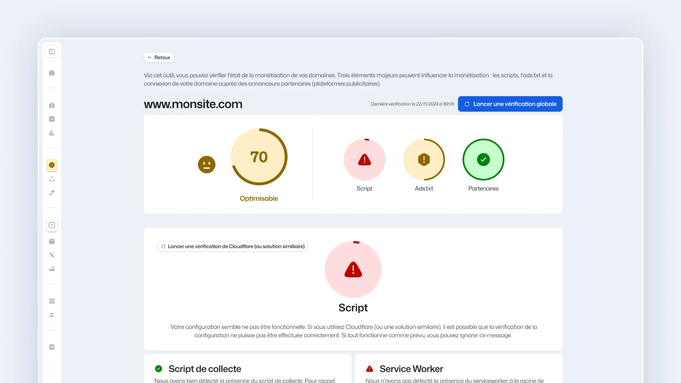Screen dimensions: 681x383
Task: Click the server list sidebar icon
Action: (52, 301)
